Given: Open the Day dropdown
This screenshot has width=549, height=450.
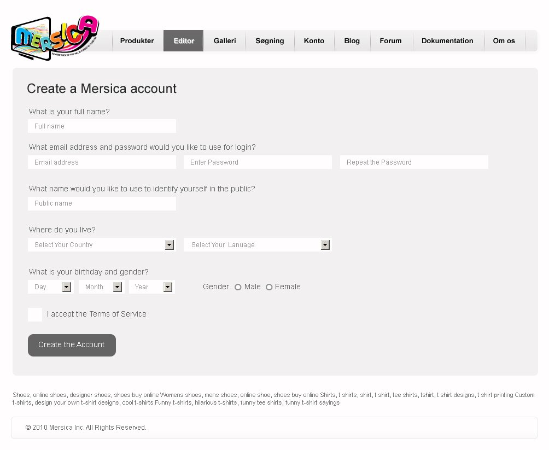Looking at the screenshot, I should [50, 287].
